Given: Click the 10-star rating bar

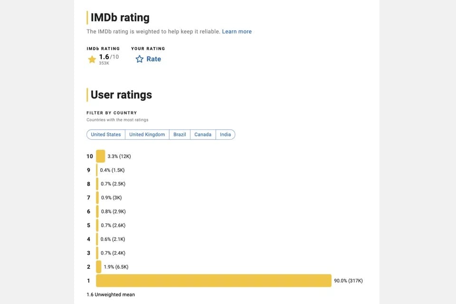Looking at the screenshot, I should [x=100, y=156].
